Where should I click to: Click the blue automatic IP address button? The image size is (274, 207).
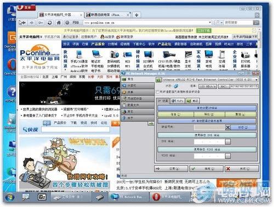[x=207, y=108]
